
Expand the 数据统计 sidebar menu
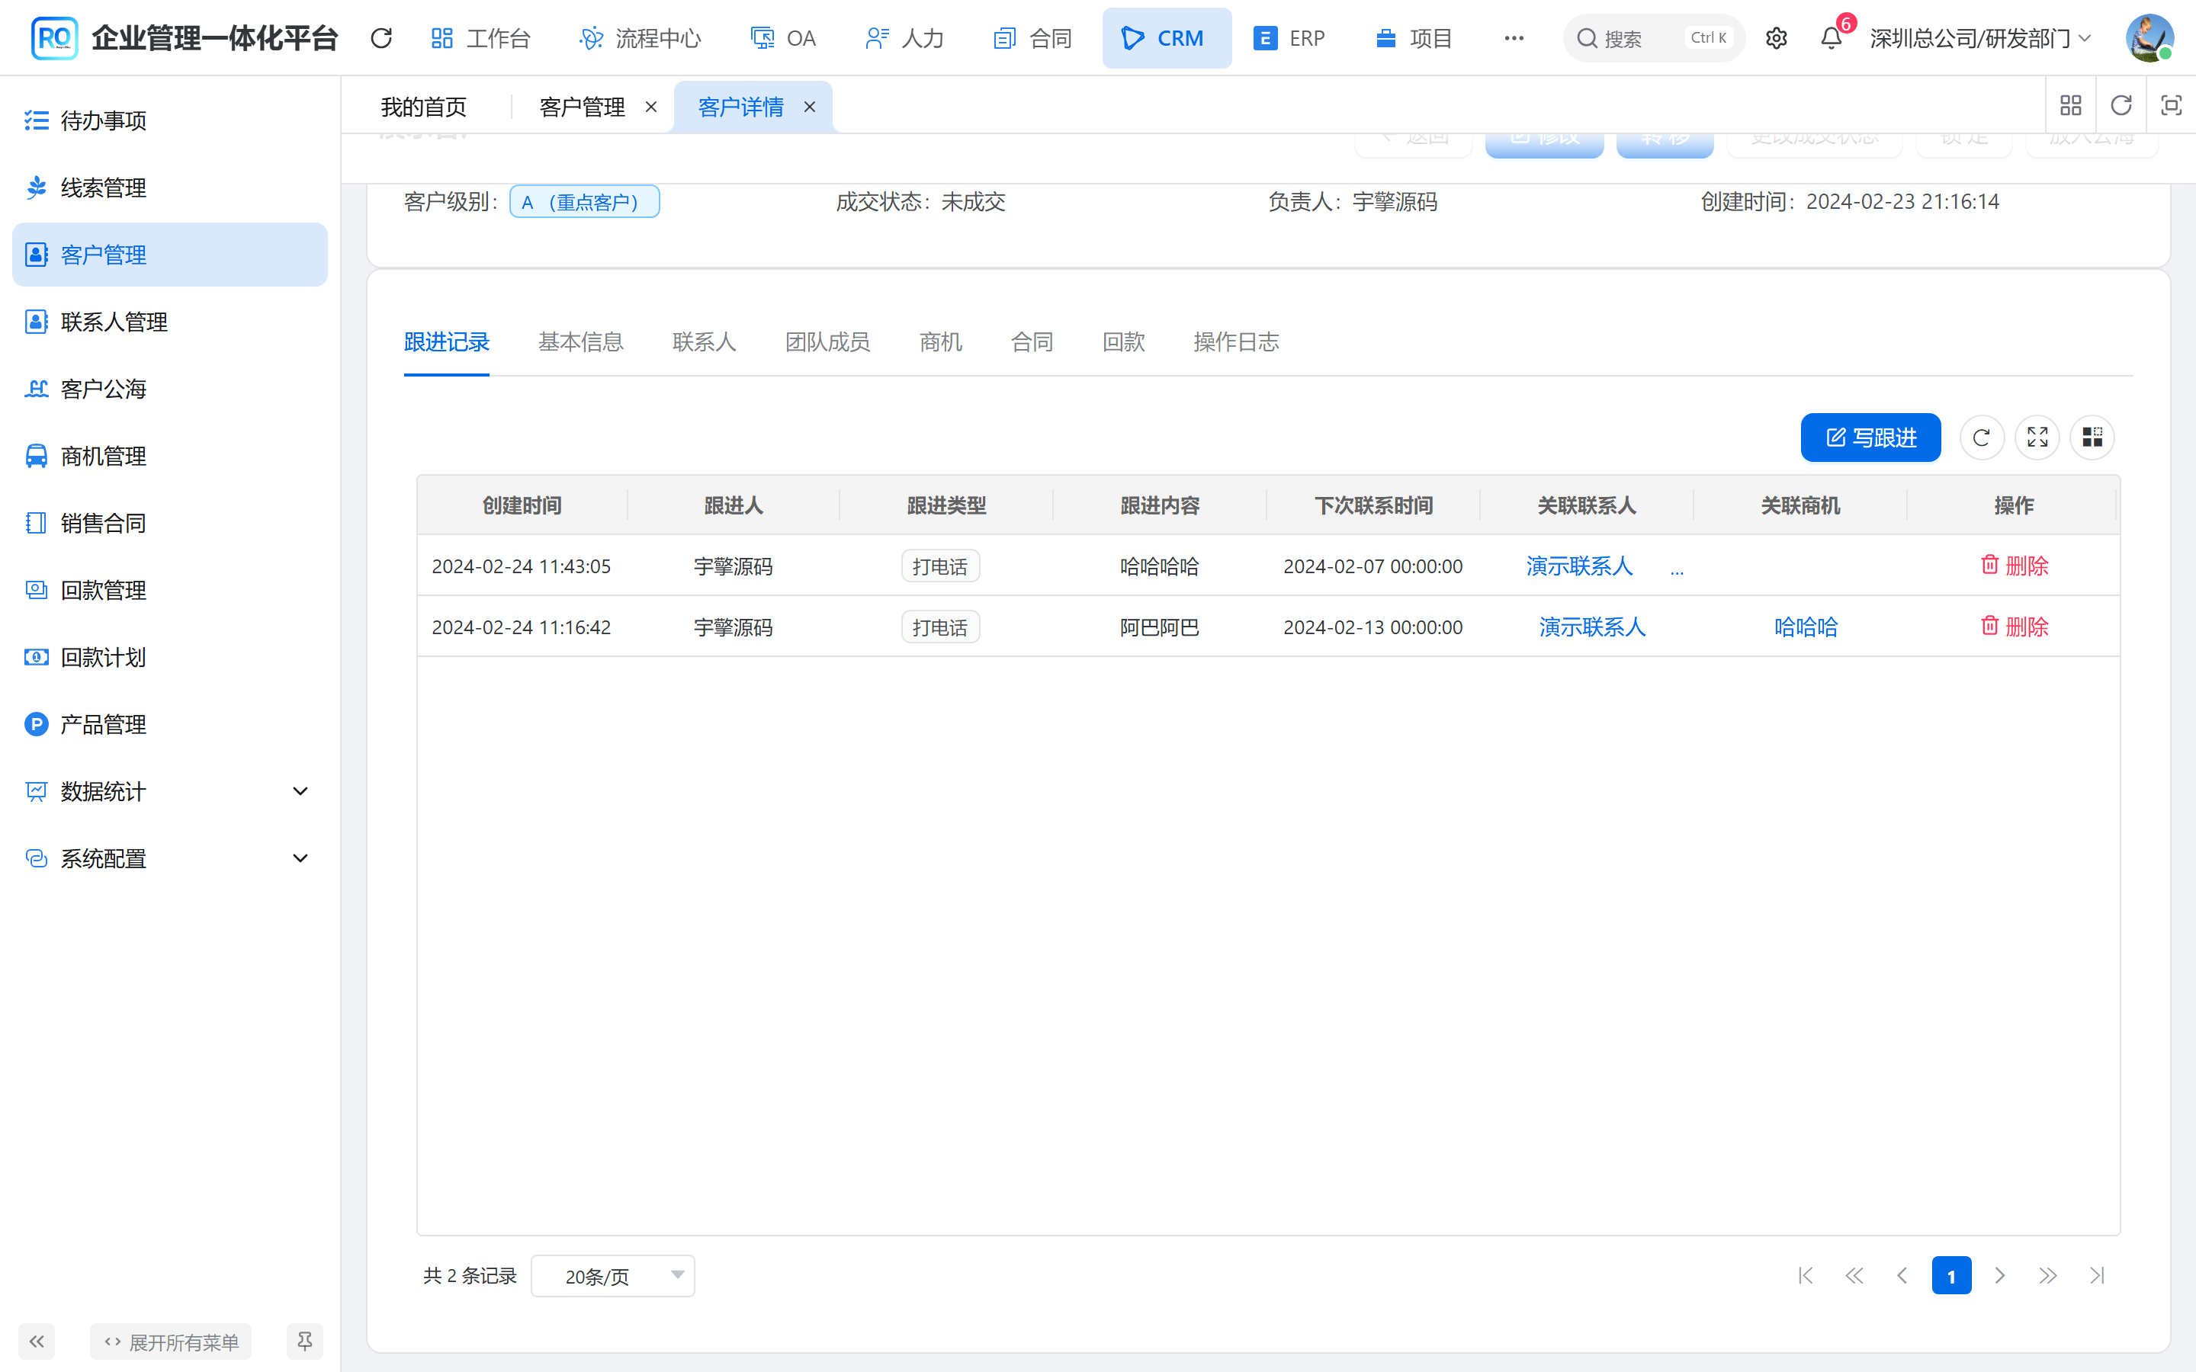tap(170, 791)
